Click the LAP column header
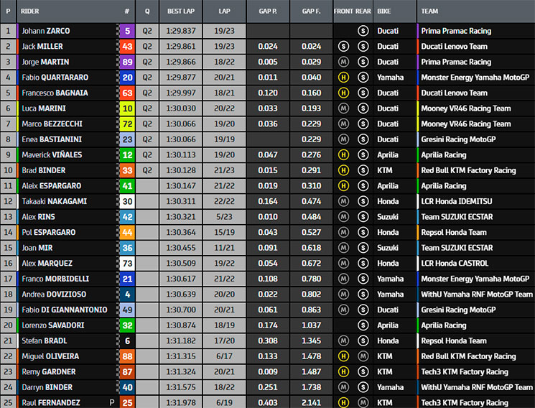 coord(224,11)
